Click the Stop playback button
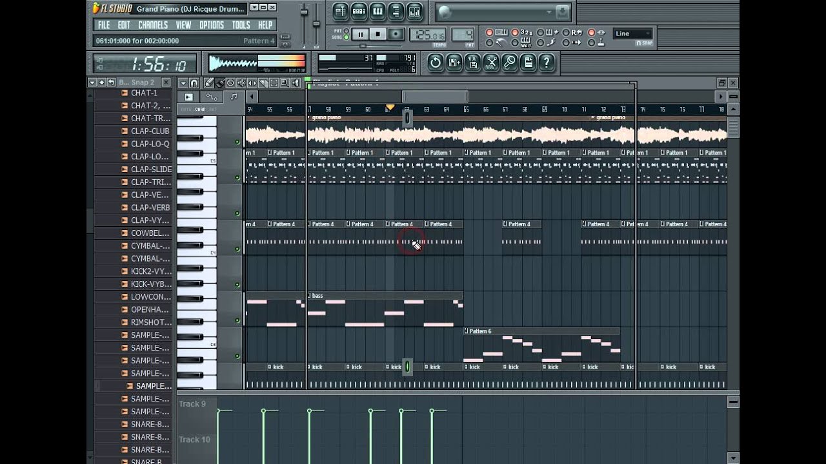 [378, 34]
